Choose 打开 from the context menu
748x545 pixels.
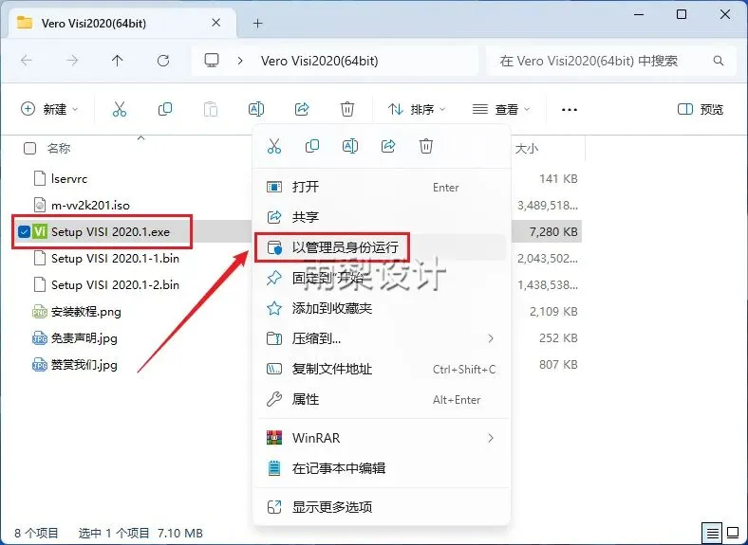pos(382,187)
